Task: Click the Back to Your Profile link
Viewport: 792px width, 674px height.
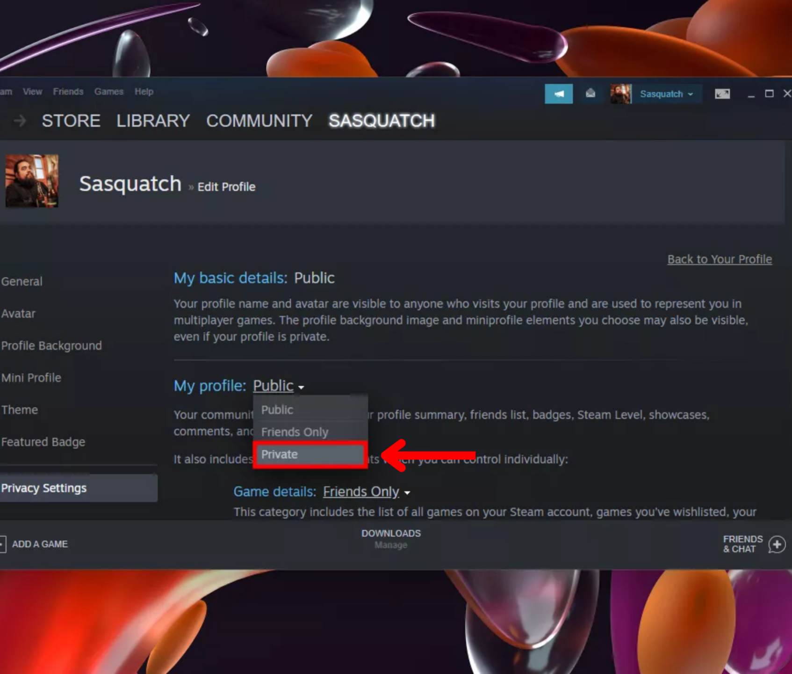Action: [719, 259]
